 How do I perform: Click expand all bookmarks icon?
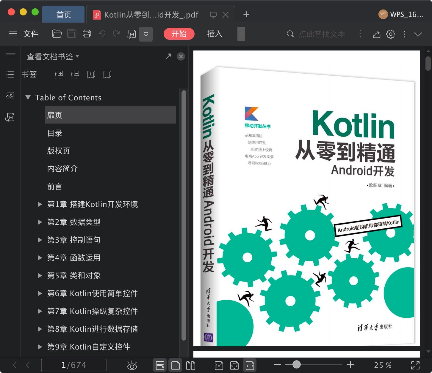point(59,75)
